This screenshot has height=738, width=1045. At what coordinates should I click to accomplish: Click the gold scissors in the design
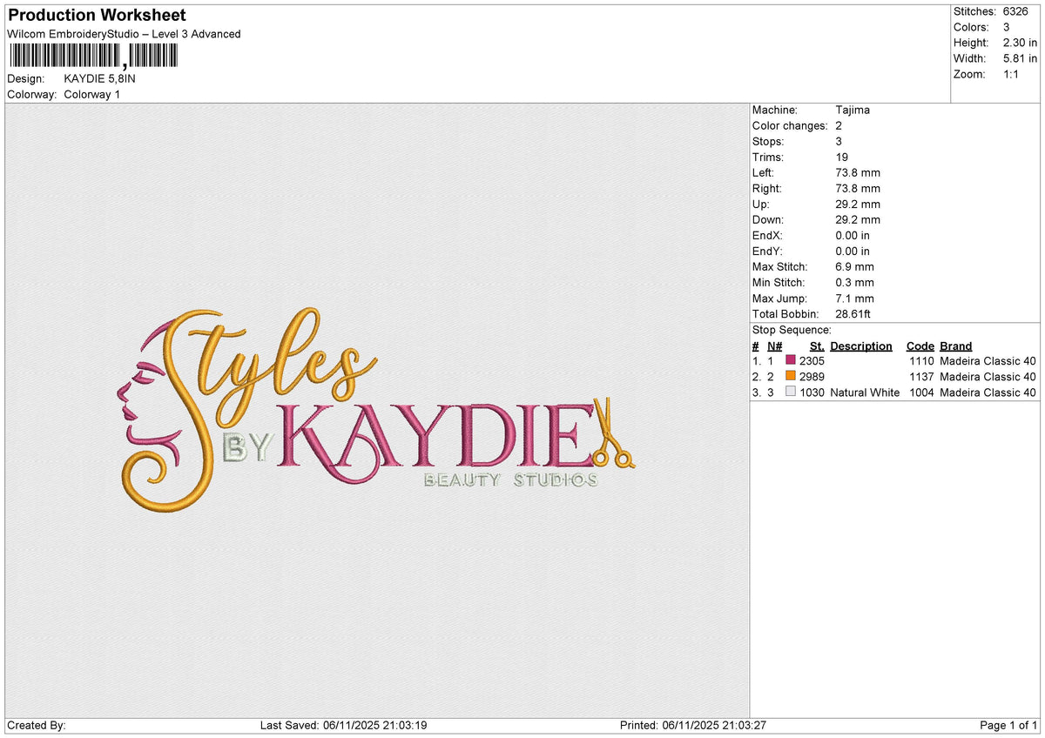(x=612, y=432)
